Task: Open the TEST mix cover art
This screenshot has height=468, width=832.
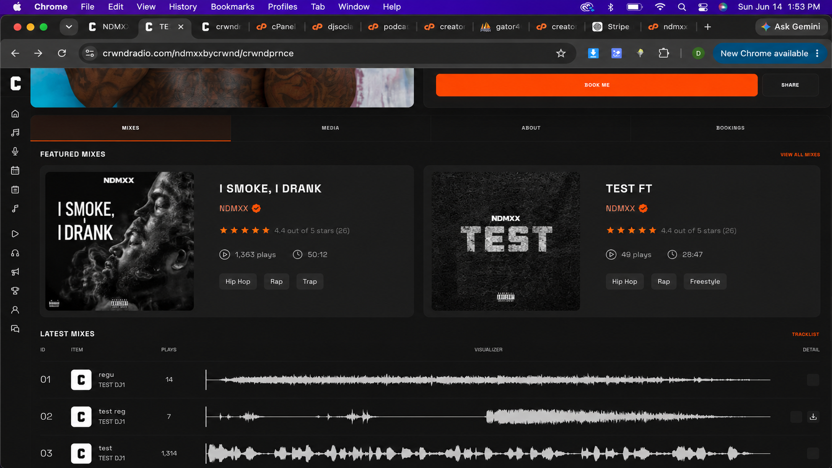Action: (x=506, y=241)
